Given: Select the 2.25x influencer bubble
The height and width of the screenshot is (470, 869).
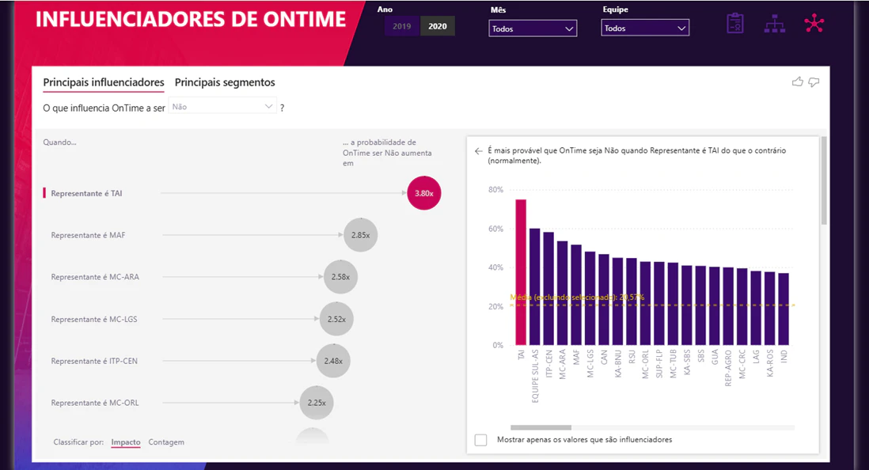Looking at the screenshot, I should click(x=317, y=403).
